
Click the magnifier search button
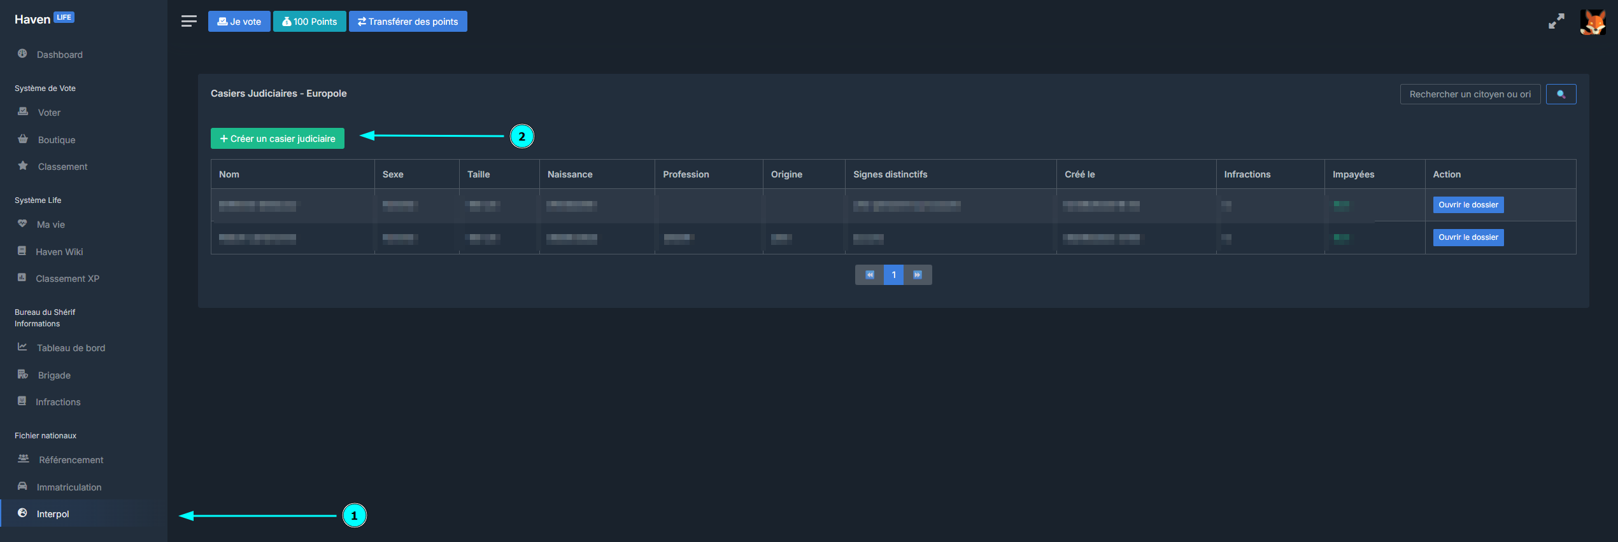[x=1561, y=94]
